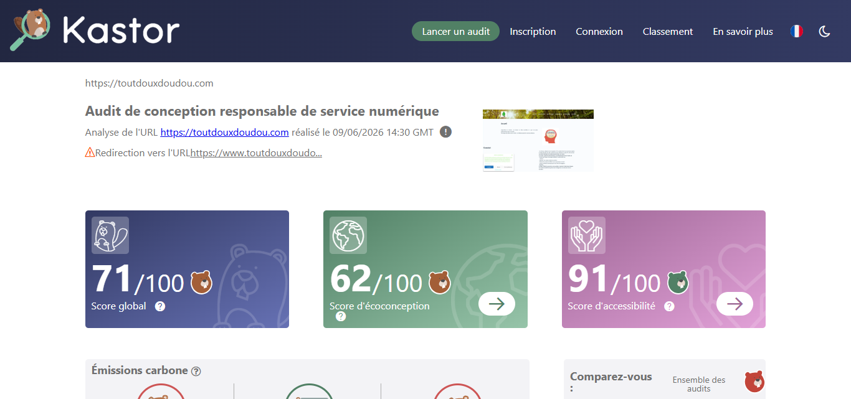
Task: Click green bear badge next to 91/100
Action: click(678, 283)
